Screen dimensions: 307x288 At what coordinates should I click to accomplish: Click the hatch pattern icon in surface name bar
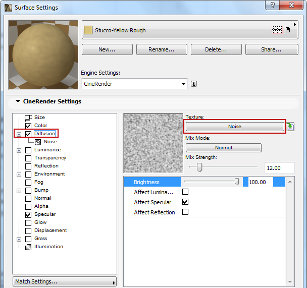tap(277, 30)
